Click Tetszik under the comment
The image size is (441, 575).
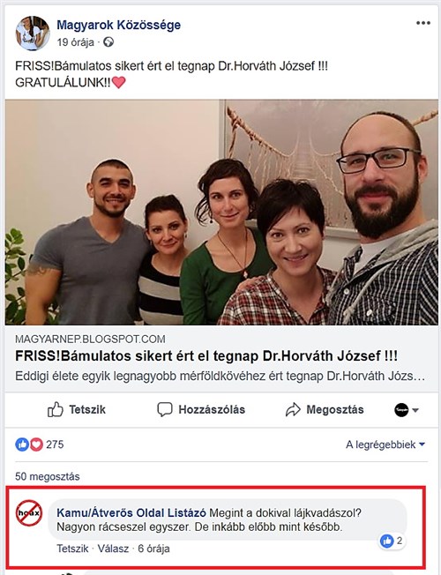[72, 549]
